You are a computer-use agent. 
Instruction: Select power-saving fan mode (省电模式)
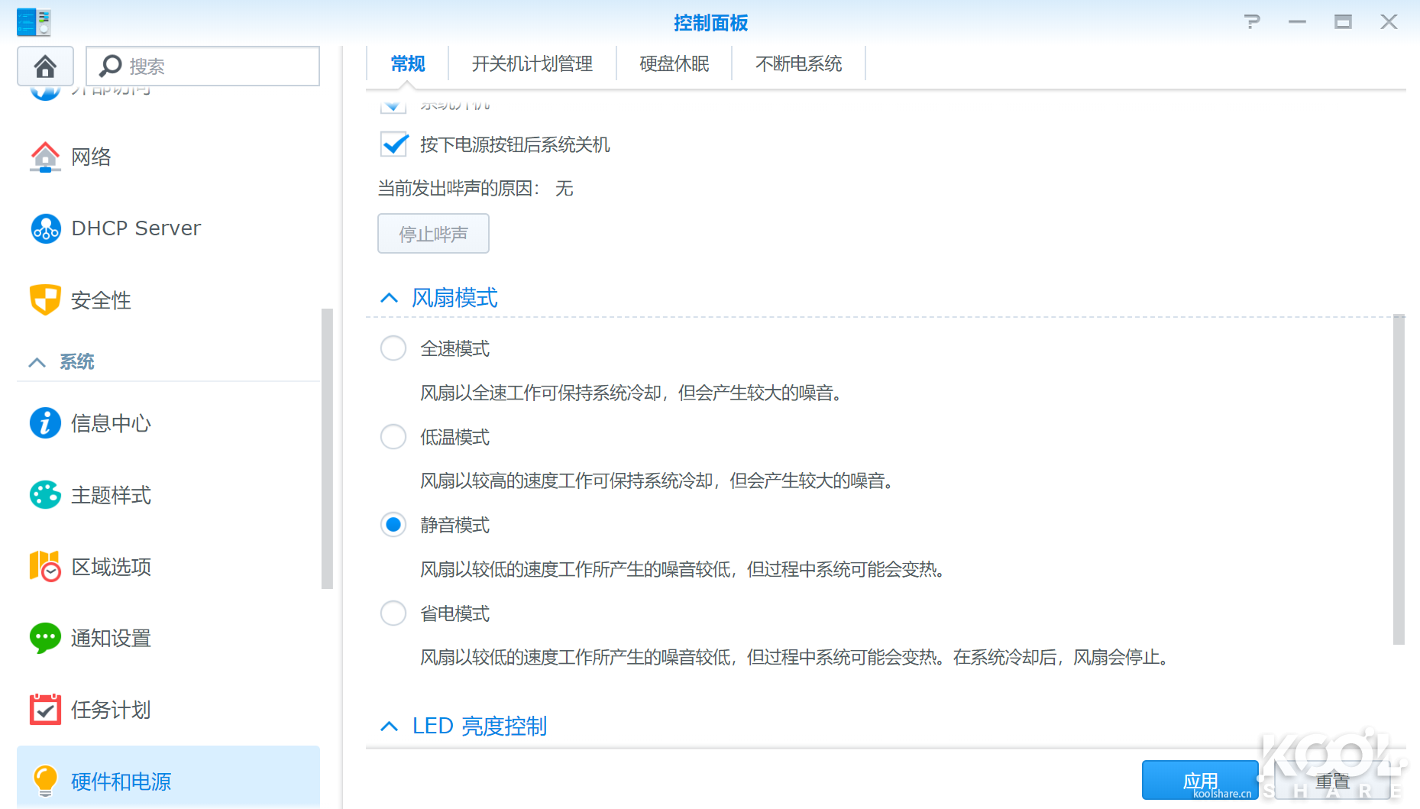(393, 613)
